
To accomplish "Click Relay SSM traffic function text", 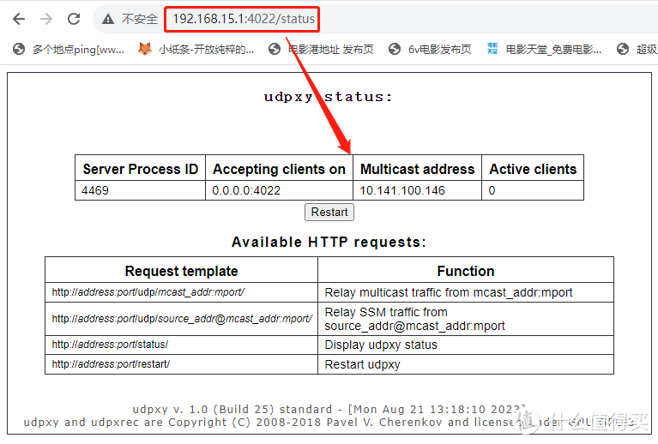I will pyautogui.click(x=414, y=319).
